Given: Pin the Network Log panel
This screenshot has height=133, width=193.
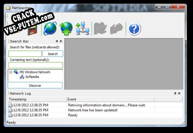Looking at the screenshot, I should pyautogui.click(x=175, y=94).
